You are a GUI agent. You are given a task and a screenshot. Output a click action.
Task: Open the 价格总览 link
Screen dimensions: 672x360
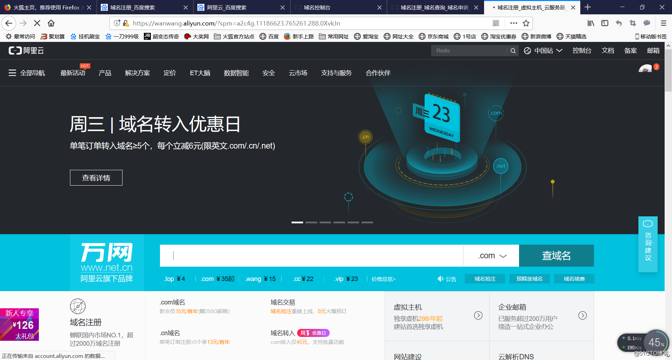click(384, 279)
